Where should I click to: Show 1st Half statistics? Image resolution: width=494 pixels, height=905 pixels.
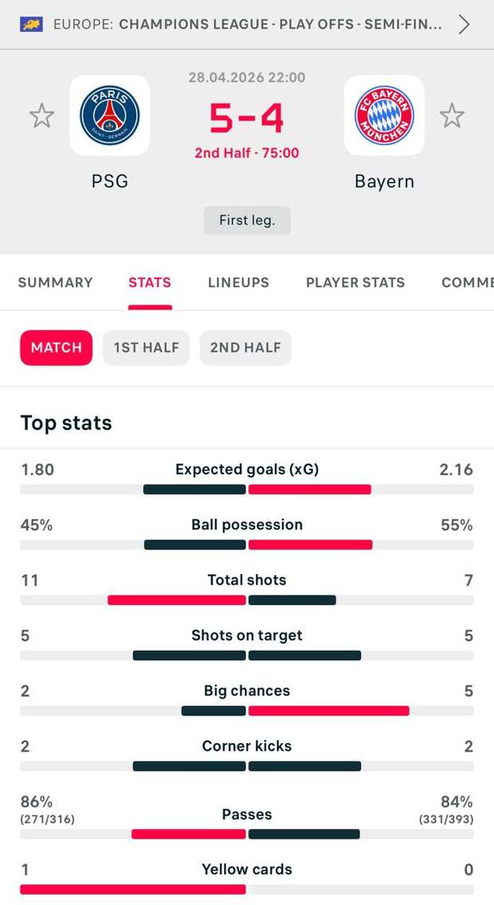[x=146, y=348]
